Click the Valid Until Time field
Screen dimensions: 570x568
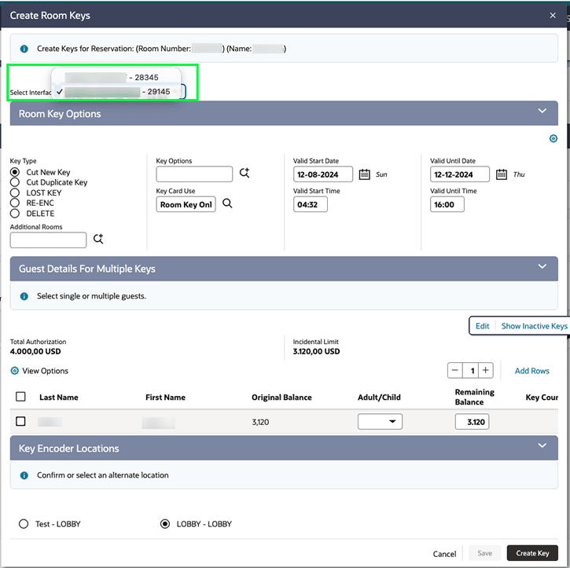(447, 204)
